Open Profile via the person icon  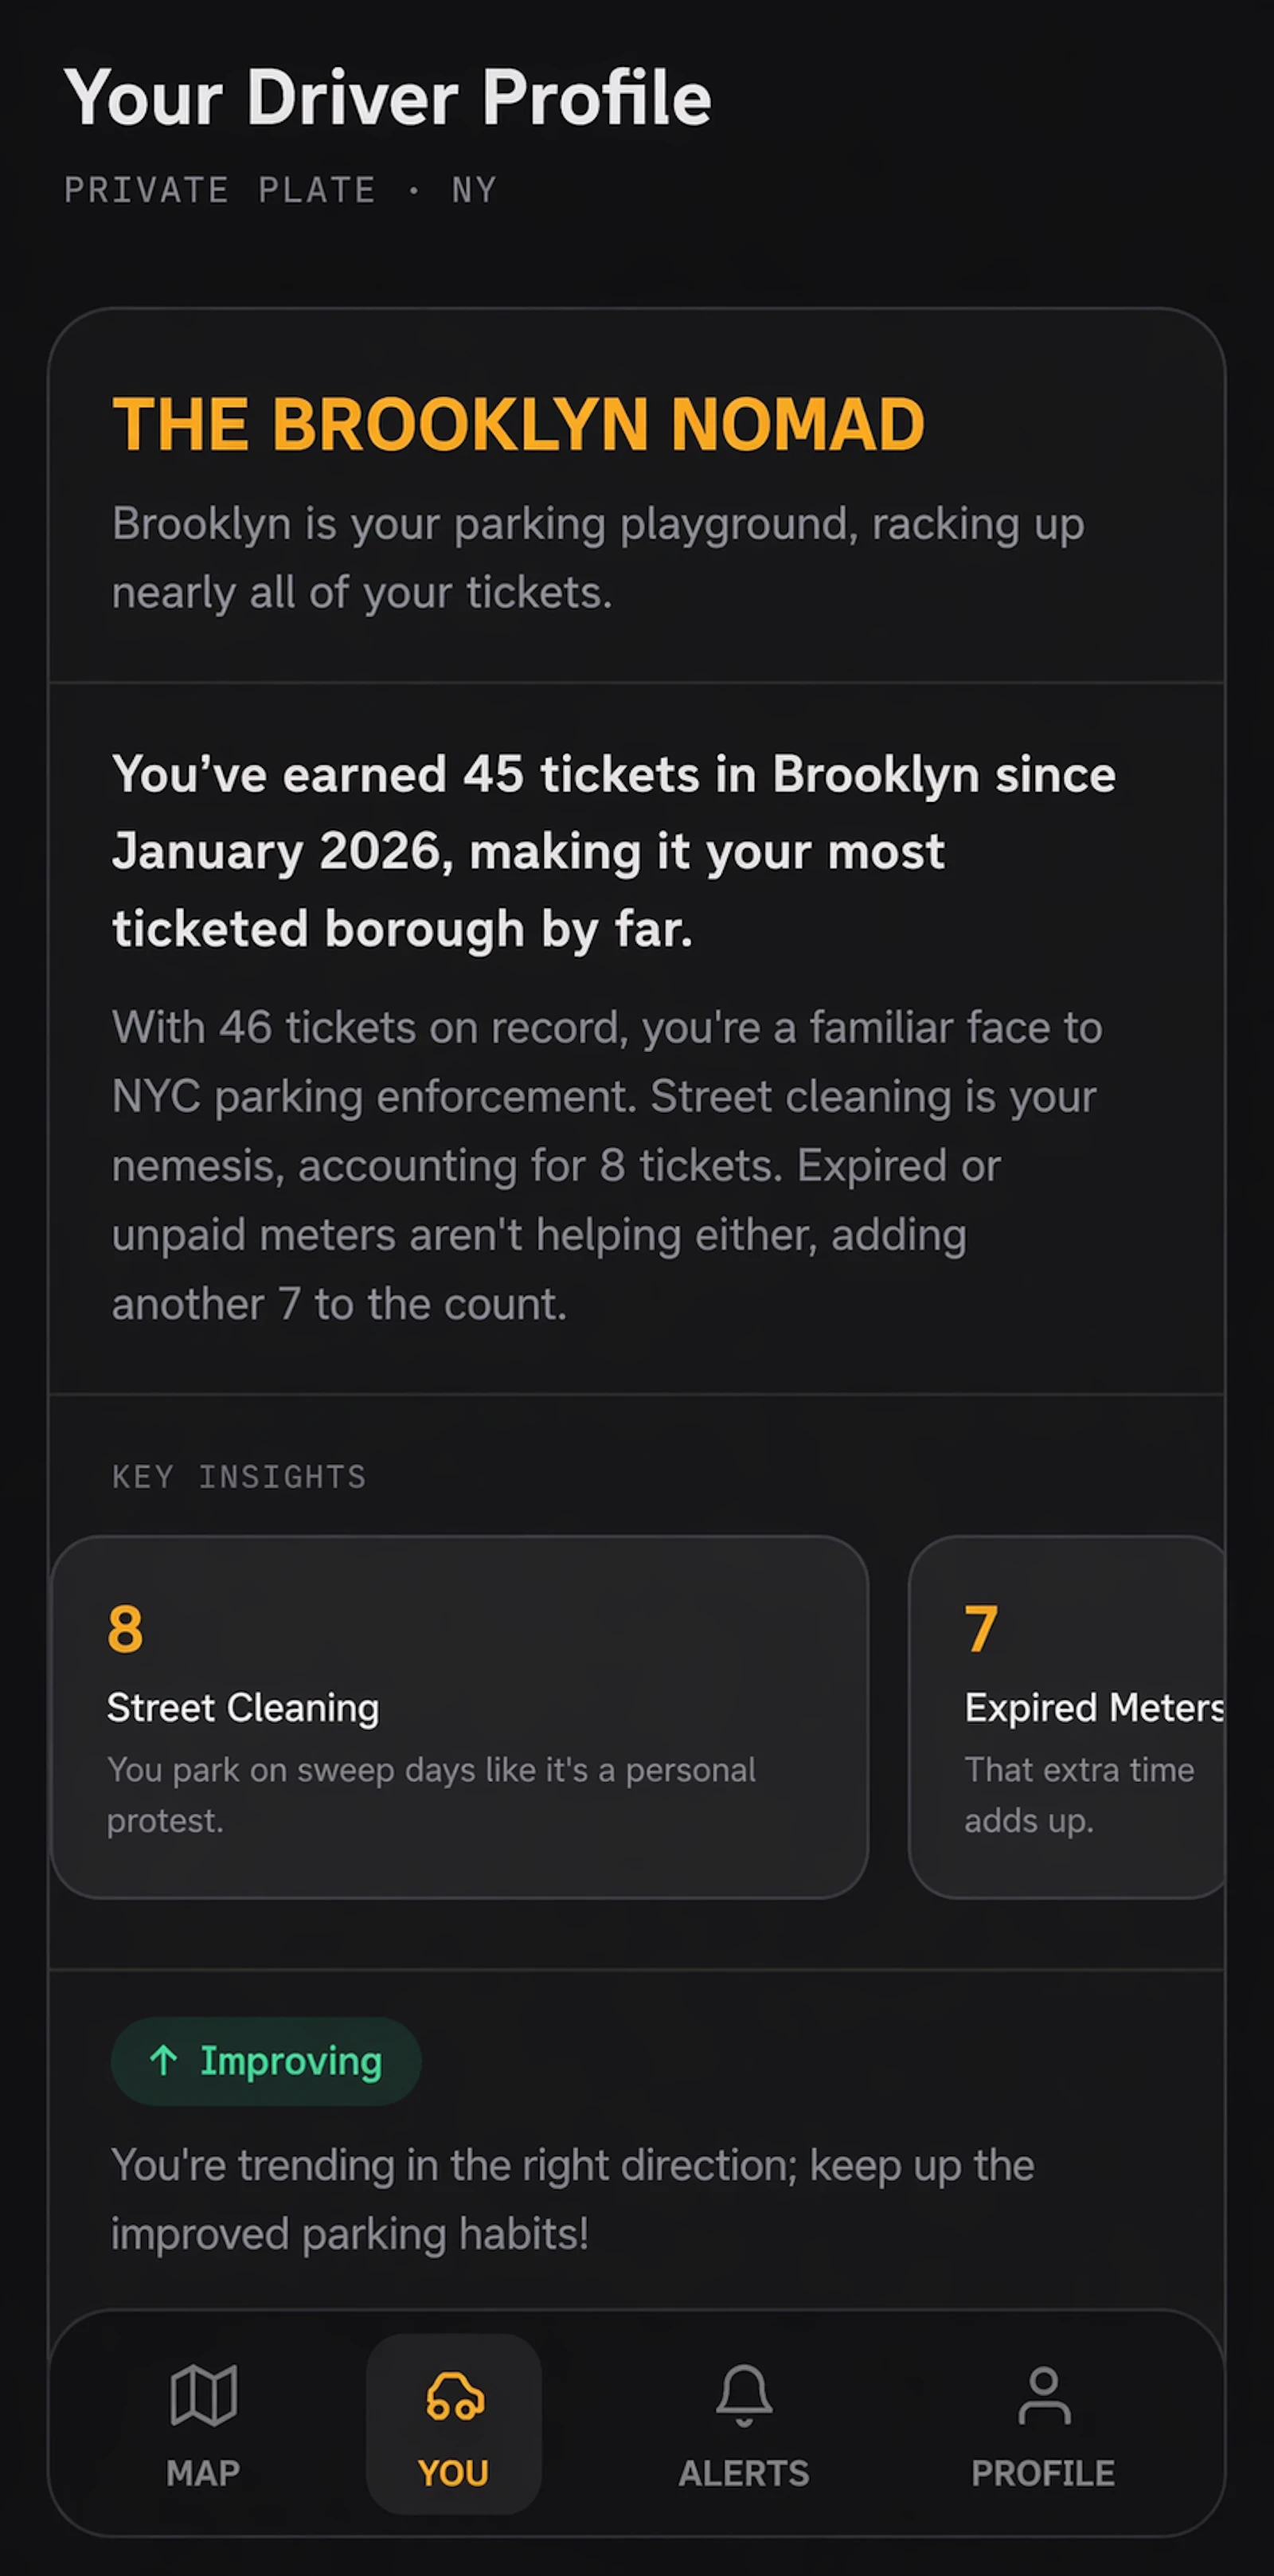(1043, 2395)
